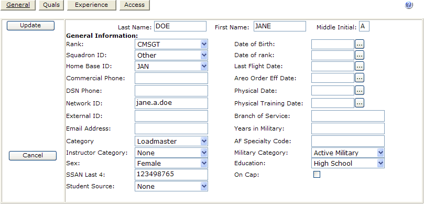
Task: Switch to the Quals tab
Action: tap(51, 5)
